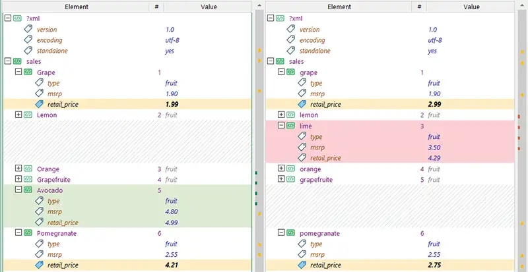Screen dimensions: 528x272
Task: Click the blue tag icon for Pomegranate retail_price
Action: (x=40, y=265)
